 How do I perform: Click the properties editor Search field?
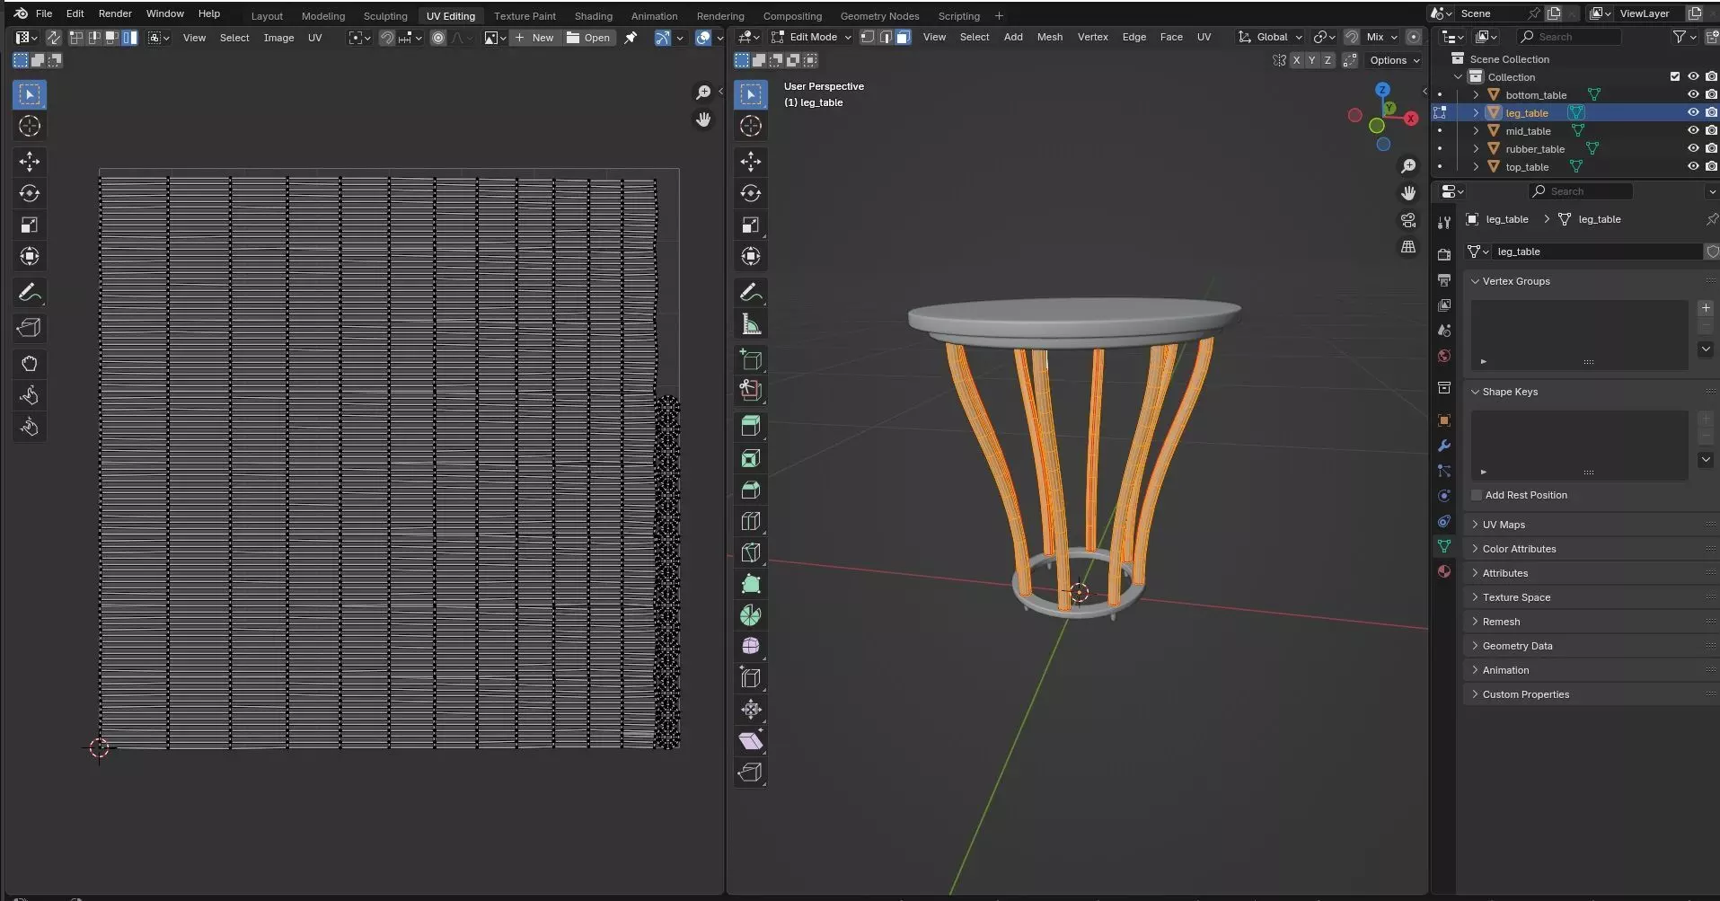click(x=1580, y=191)
